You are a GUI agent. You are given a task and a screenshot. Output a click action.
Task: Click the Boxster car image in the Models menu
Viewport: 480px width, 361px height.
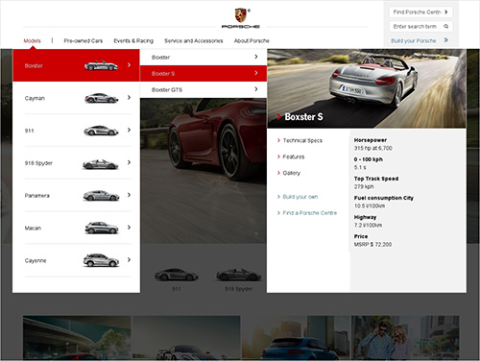pos(101,65)
